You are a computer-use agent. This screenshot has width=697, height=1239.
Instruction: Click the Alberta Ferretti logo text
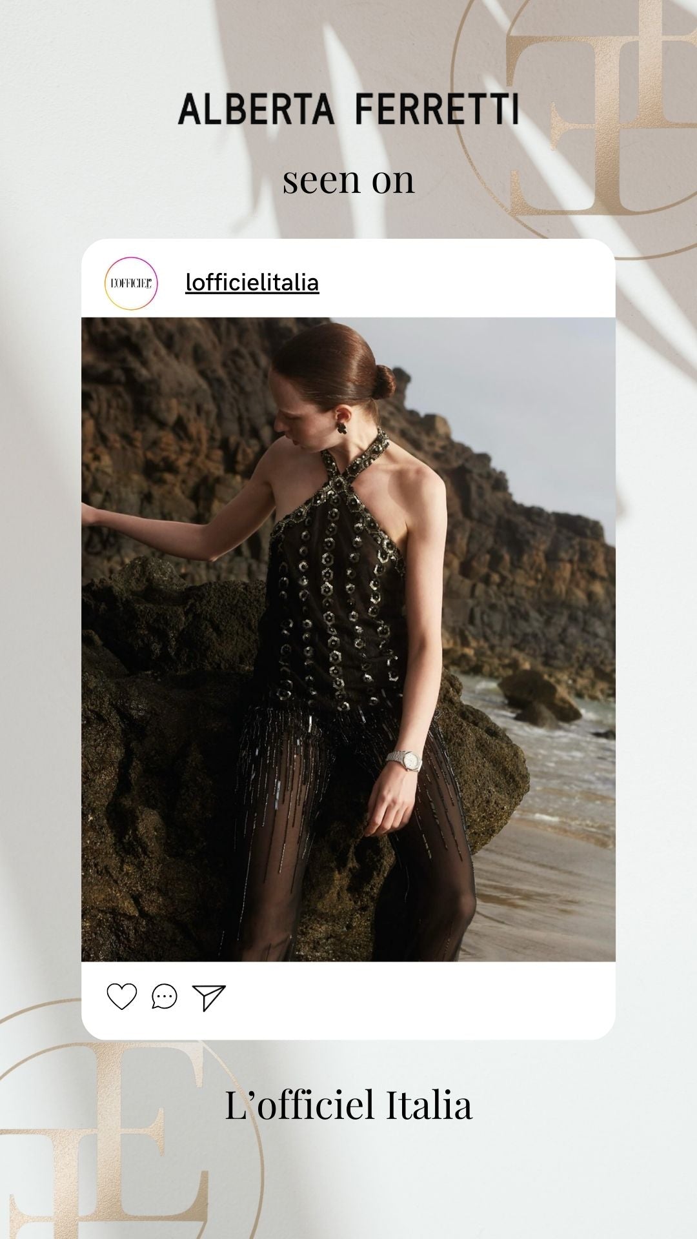348,108
